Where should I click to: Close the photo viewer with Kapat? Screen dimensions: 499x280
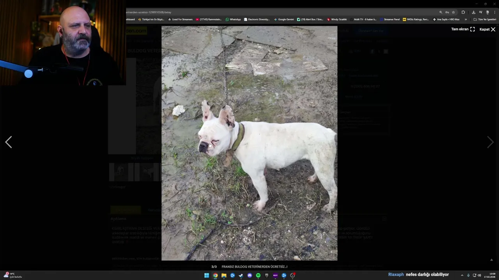click(487, 29)
